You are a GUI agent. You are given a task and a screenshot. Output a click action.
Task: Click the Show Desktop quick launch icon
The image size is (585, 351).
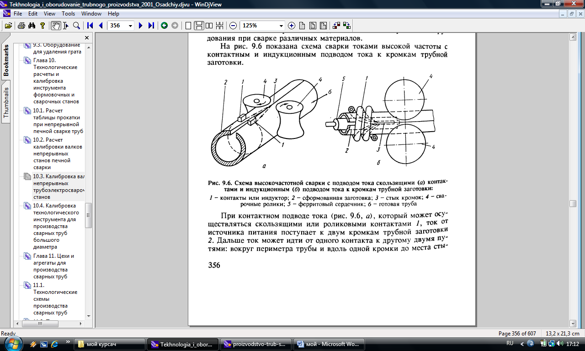[x=44, y=344]
